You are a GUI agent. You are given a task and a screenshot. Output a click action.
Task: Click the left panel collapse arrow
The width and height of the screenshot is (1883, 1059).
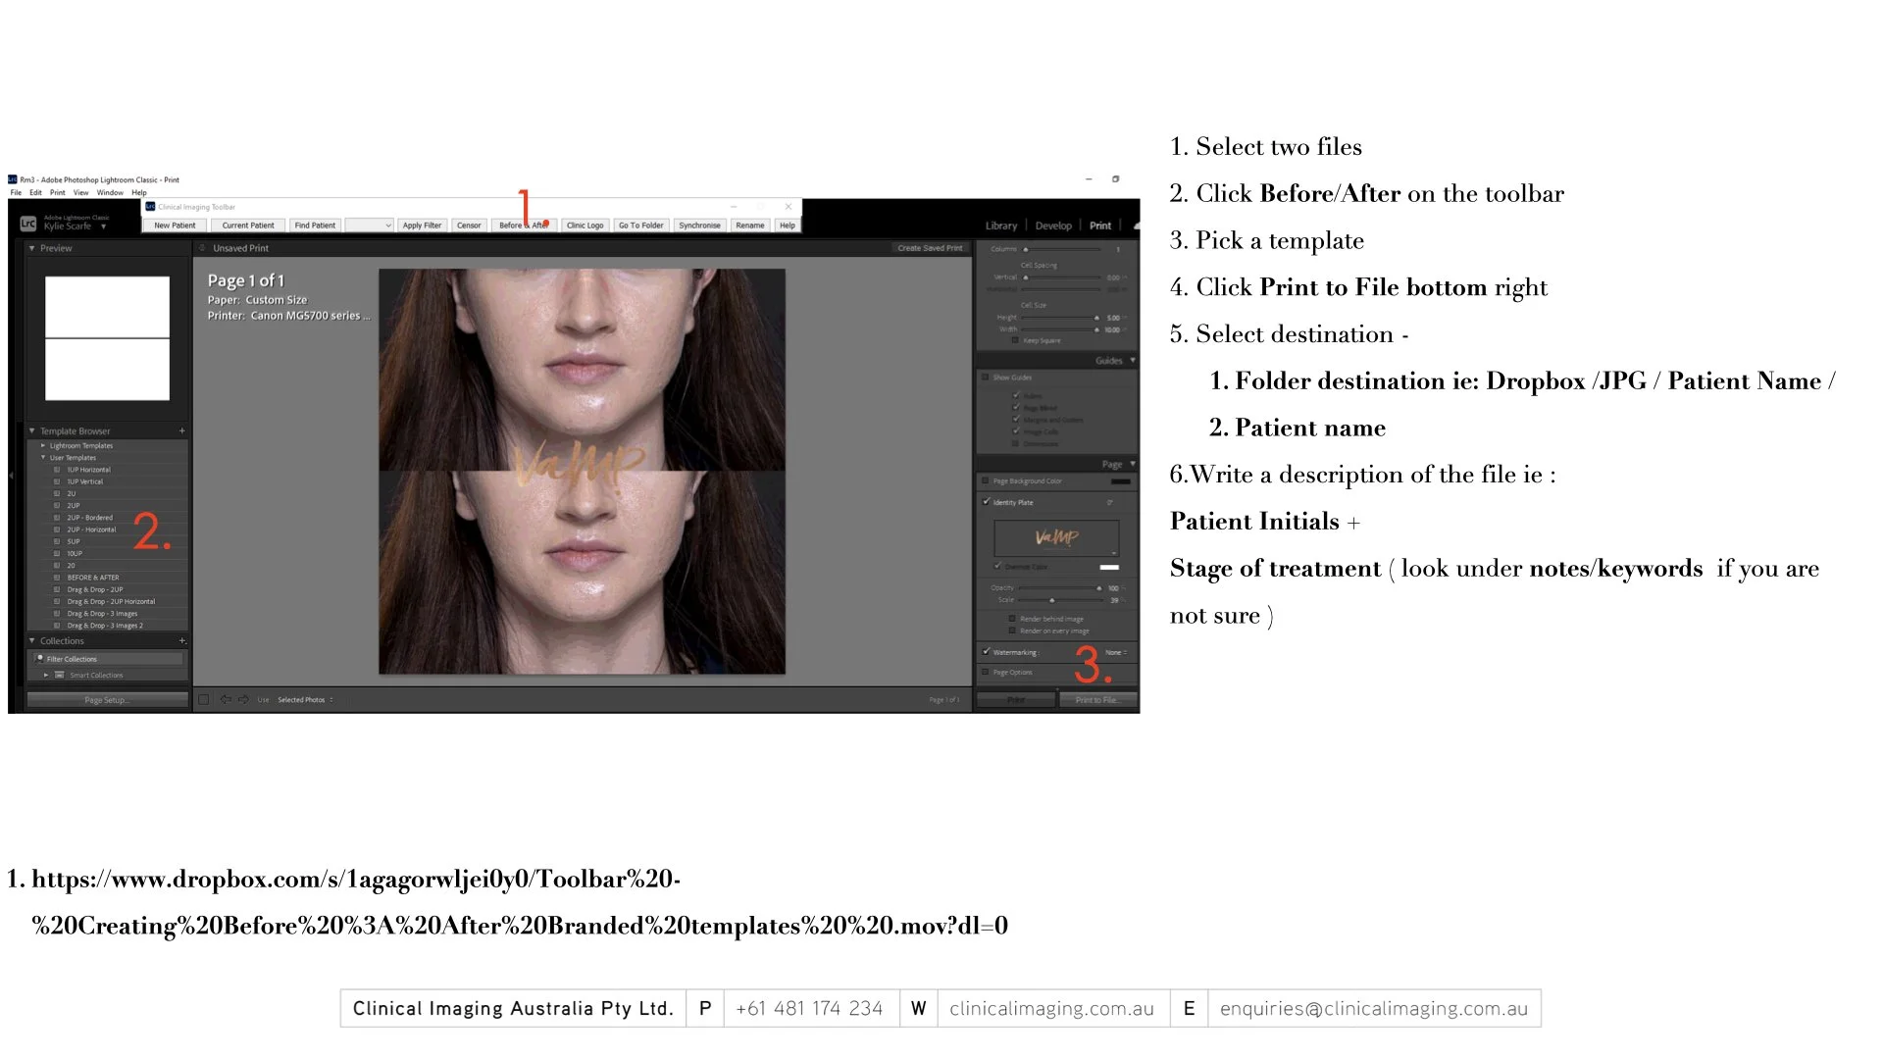point(12,476)
